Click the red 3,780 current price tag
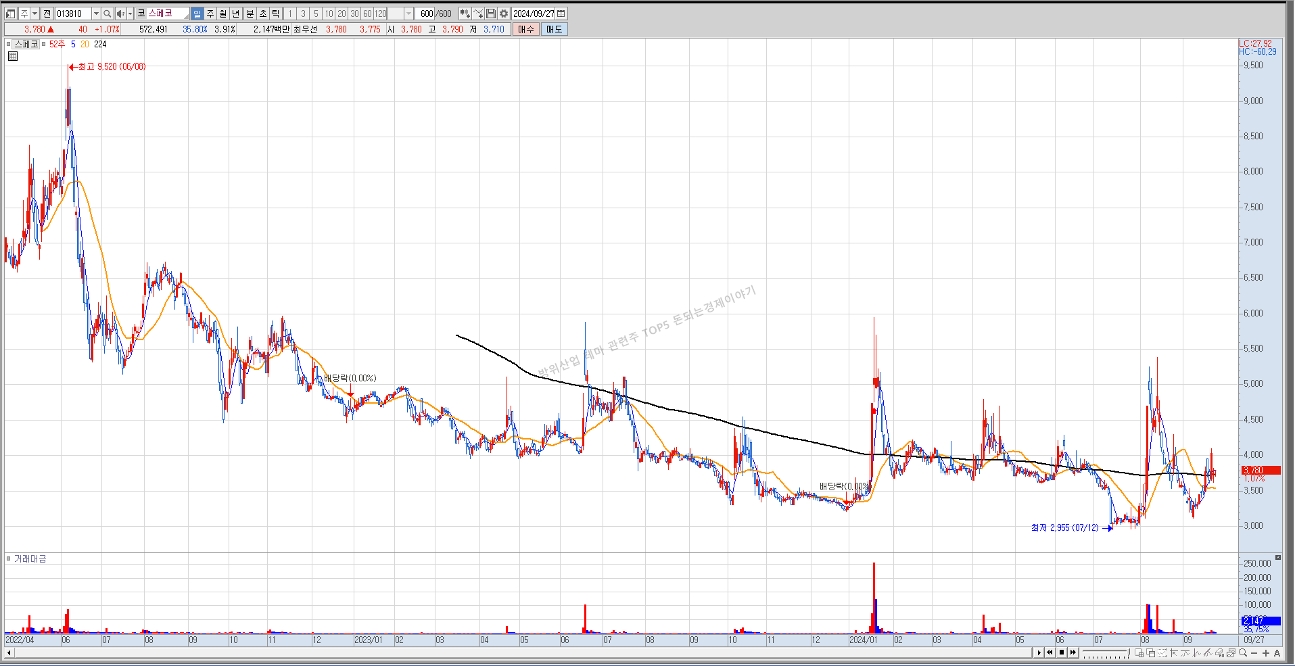Screen dimensions: 1295x666 coord(1261,470)
